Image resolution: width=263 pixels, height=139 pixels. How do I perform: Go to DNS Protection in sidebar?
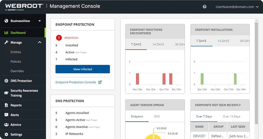tap(23, 81)
